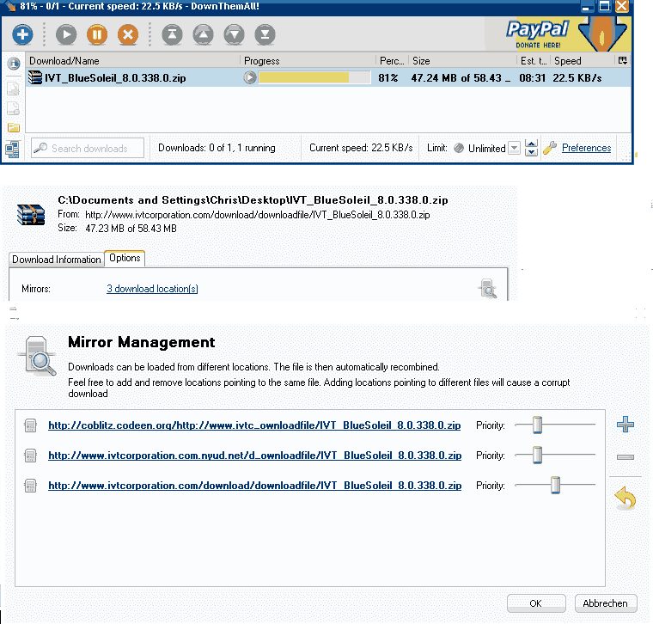
Task: Open the coblitz.codeen.org mirror link
Action: [x=254, y=425]
